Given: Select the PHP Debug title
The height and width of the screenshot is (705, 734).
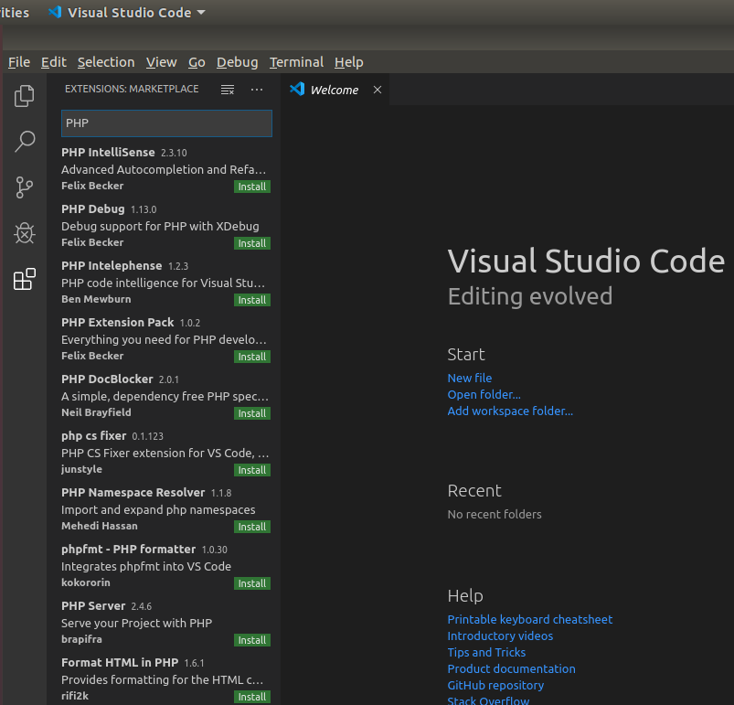Looking at the screenshot, I should click(x=92, y=208).
